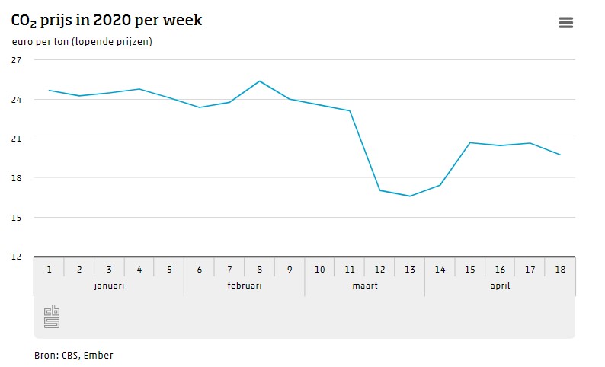The height and width of the screenshot is (367, 605).
Task: Click the chart title text
Action: tap(107, 21)
